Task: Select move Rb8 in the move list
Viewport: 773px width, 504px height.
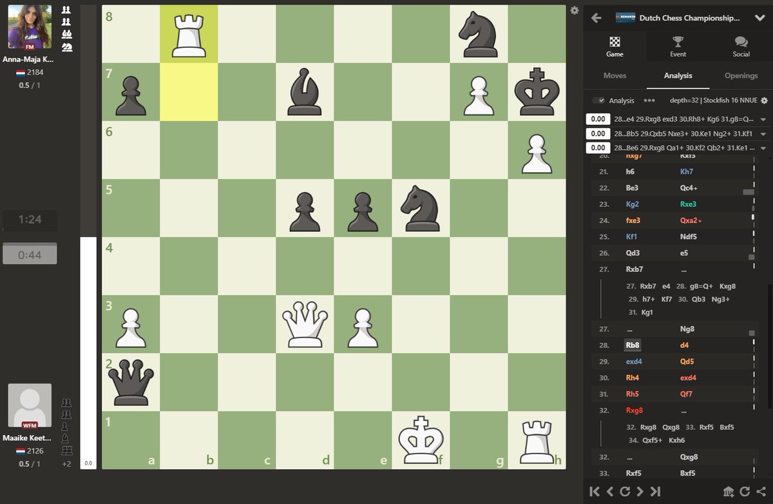Action: coord(632,345)
